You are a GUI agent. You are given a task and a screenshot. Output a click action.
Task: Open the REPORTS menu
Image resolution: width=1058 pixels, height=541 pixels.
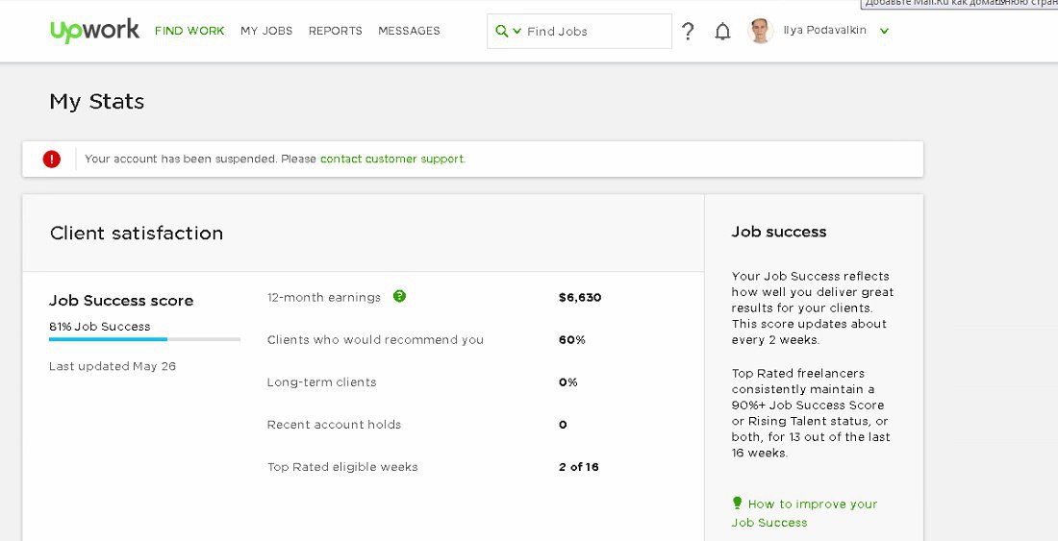pyautogui.click(x=335, y=31)
